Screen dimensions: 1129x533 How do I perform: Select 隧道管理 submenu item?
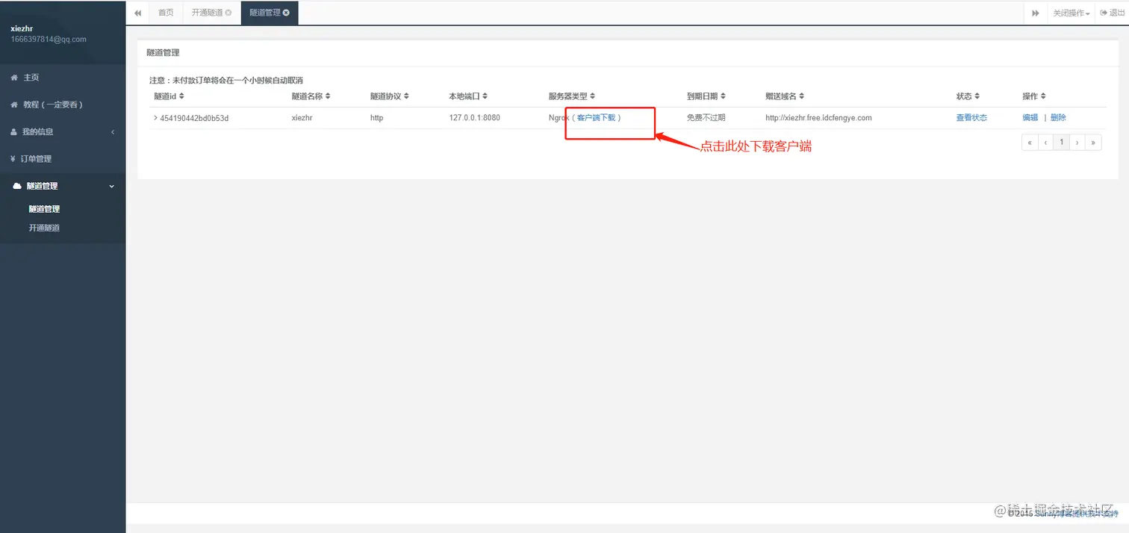pos(44,209)
